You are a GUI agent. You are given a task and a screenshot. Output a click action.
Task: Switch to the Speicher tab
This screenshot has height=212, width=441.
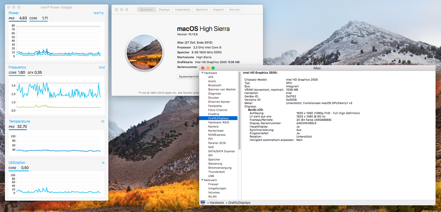202,10
